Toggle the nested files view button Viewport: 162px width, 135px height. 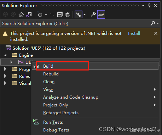(79, 14)
